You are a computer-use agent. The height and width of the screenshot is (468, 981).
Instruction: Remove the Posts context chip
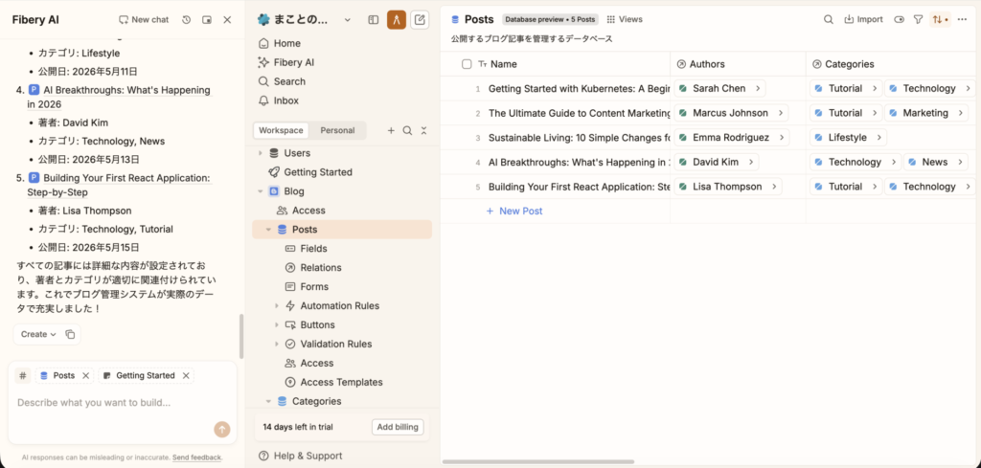pyautogui.click(x=85, y=375)
